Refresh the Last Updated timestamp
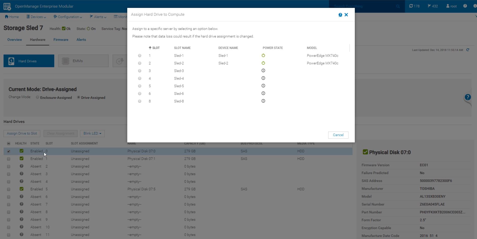The height and width of the screenshot is (239, 477). click(468, 50)
